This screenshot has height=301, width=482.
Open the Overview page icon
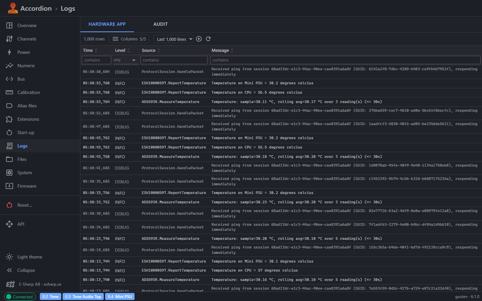point(9,25)
